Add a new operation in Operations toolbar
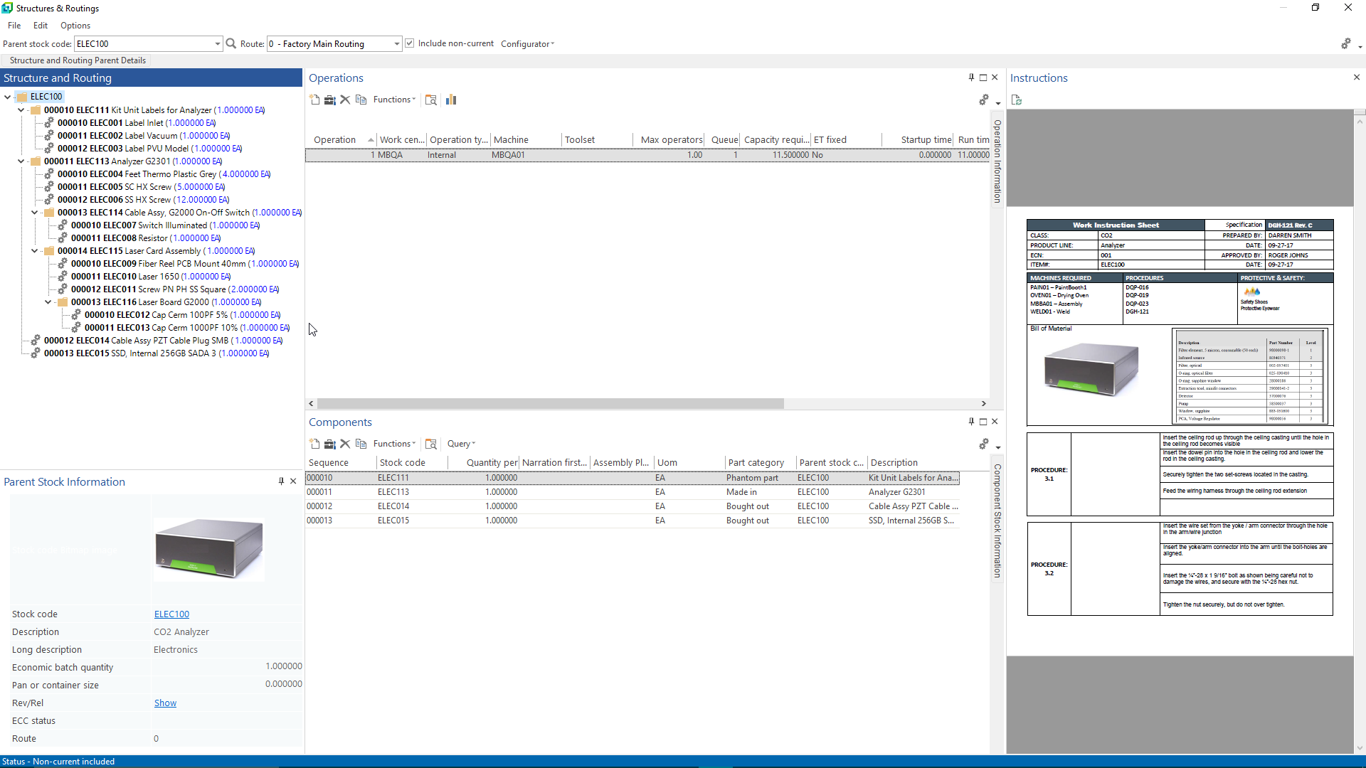1366x768 pixels. click(314, 100)
